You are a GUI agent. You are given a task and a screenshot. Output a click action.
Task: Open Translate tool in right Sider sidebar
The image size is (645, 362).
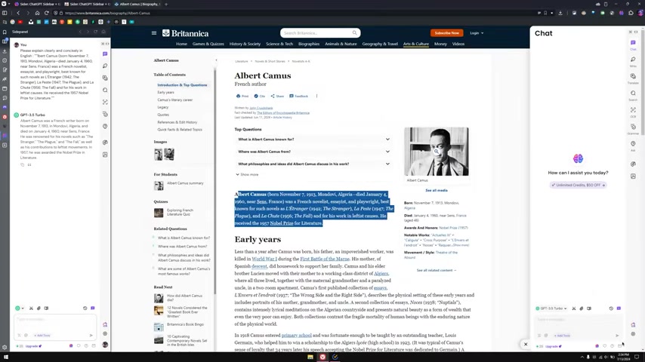[x=633, y=77]
